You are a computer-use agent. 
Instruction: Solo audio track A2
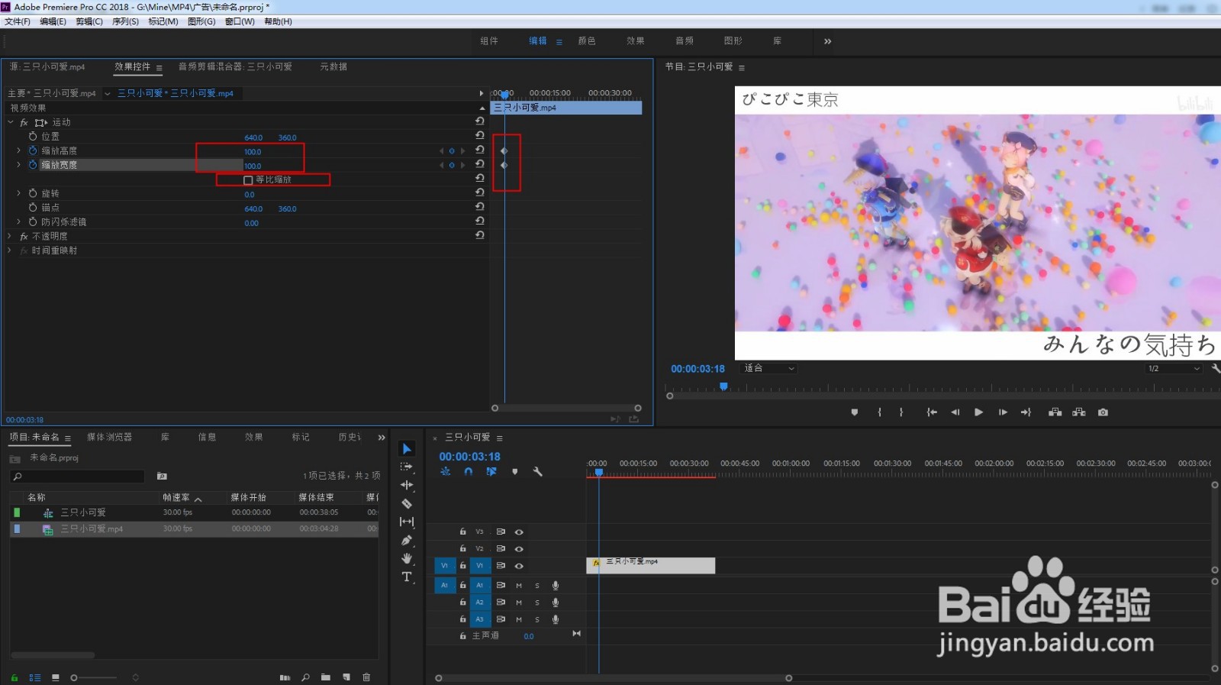(537, 603)
